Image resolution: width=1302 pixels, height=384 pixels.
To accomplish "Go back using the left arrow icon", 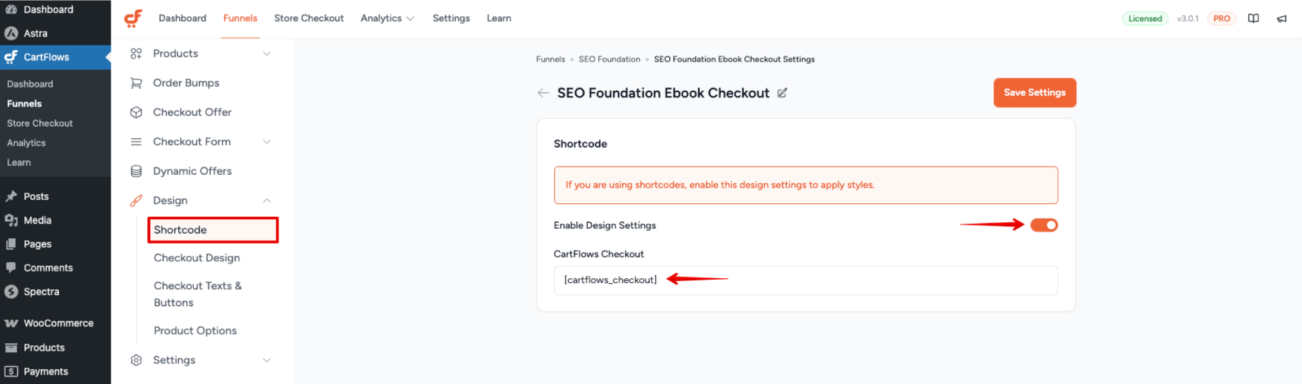I will (543, 93).
